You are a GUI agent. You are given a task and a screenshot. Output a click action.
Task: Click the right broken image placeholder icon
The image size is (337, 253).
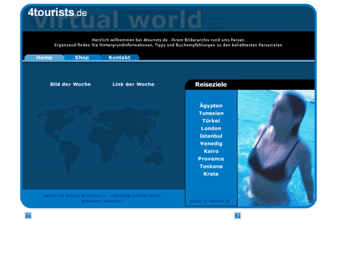click(237, 215)
